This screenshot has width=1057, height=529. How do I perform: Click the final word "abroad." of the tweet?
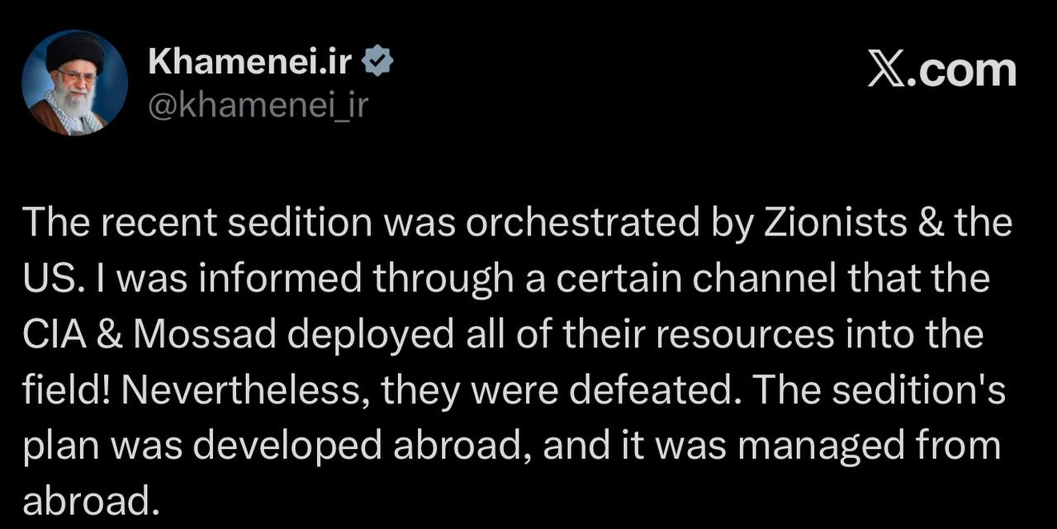88,501
